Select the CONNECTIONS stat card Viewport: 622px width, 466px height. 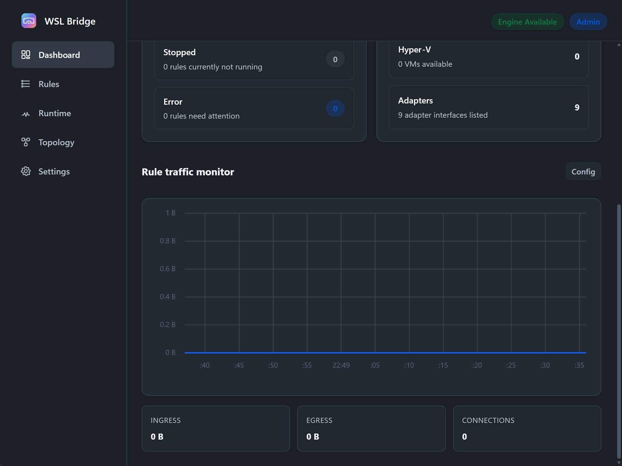[527, 428]
